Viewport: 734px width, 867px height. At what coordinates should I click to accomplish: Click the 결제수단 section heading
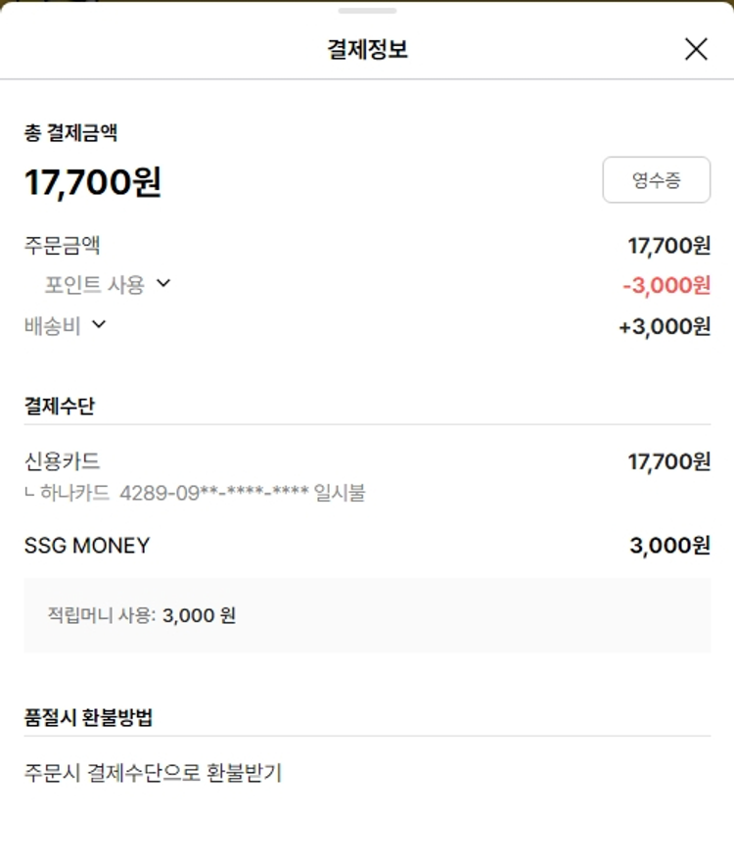[x=59, y=406]
